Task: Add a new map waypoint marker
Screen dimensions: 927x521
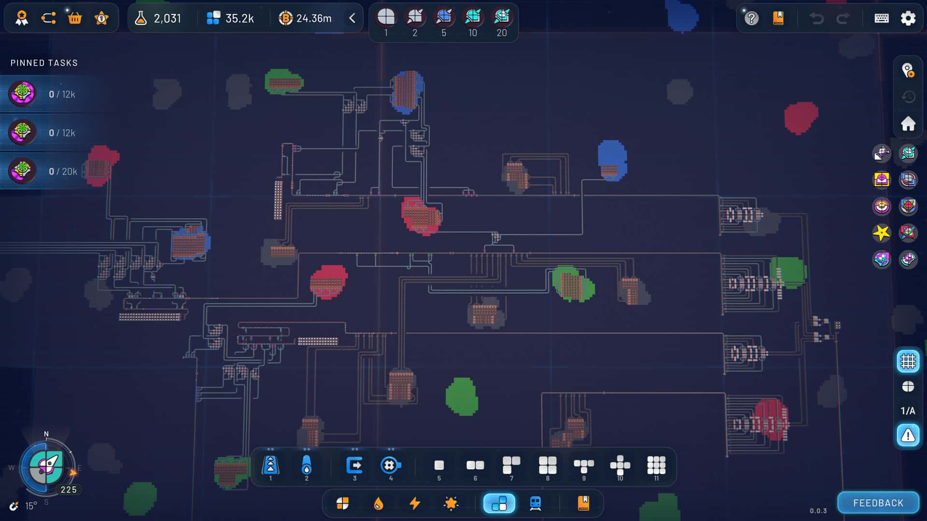Action: (908, 70)
